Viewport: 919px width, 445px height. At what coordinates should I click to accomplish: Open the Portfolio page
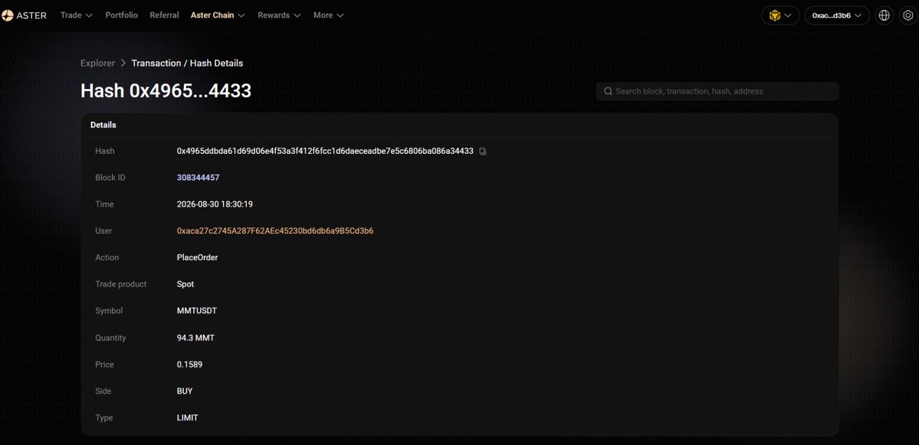coord(121,15)
